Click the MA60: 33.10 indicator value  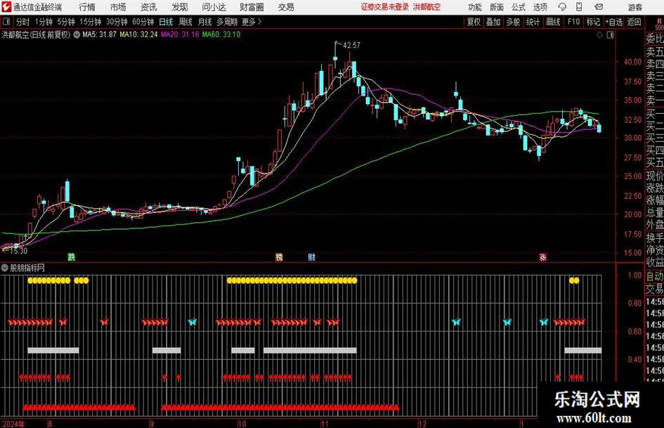coord(221,34)
